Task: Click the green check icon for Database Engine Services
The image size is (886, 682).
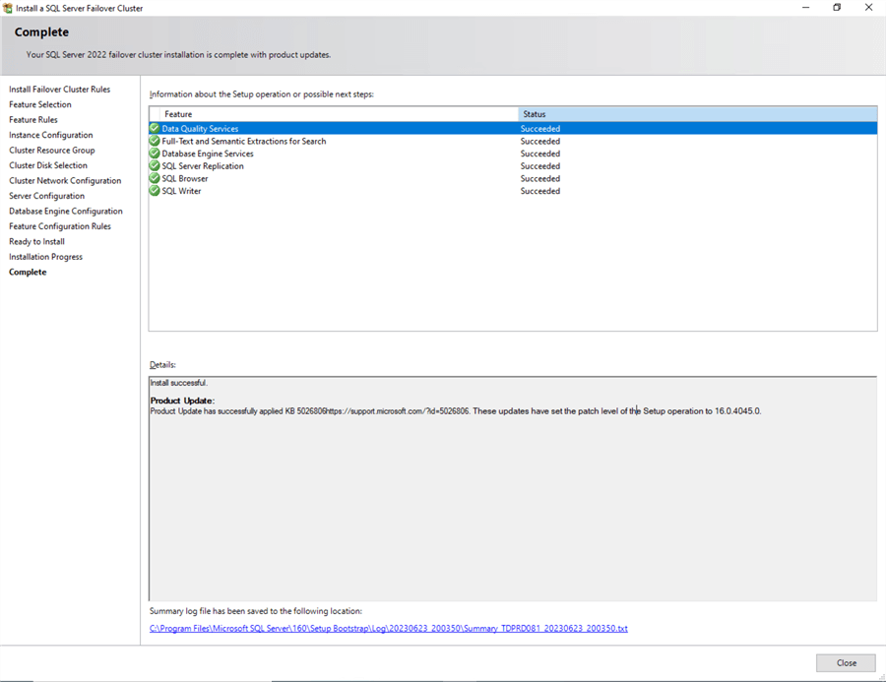Action: [155, 154]
